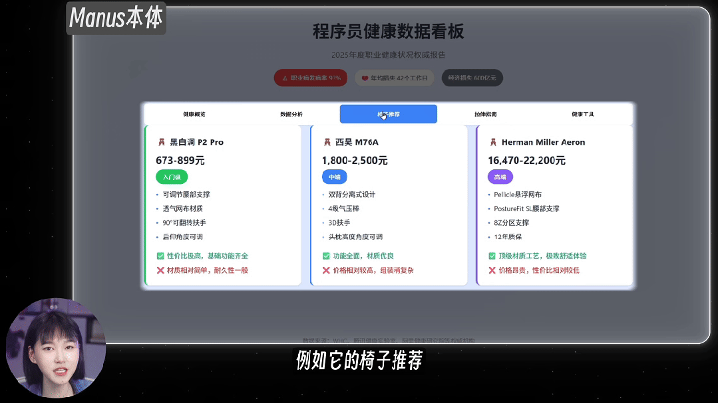The width and height of the screenshot is (718, 403).
Task: Click the 3D扶手 feature
Action: tap(339, 223)
